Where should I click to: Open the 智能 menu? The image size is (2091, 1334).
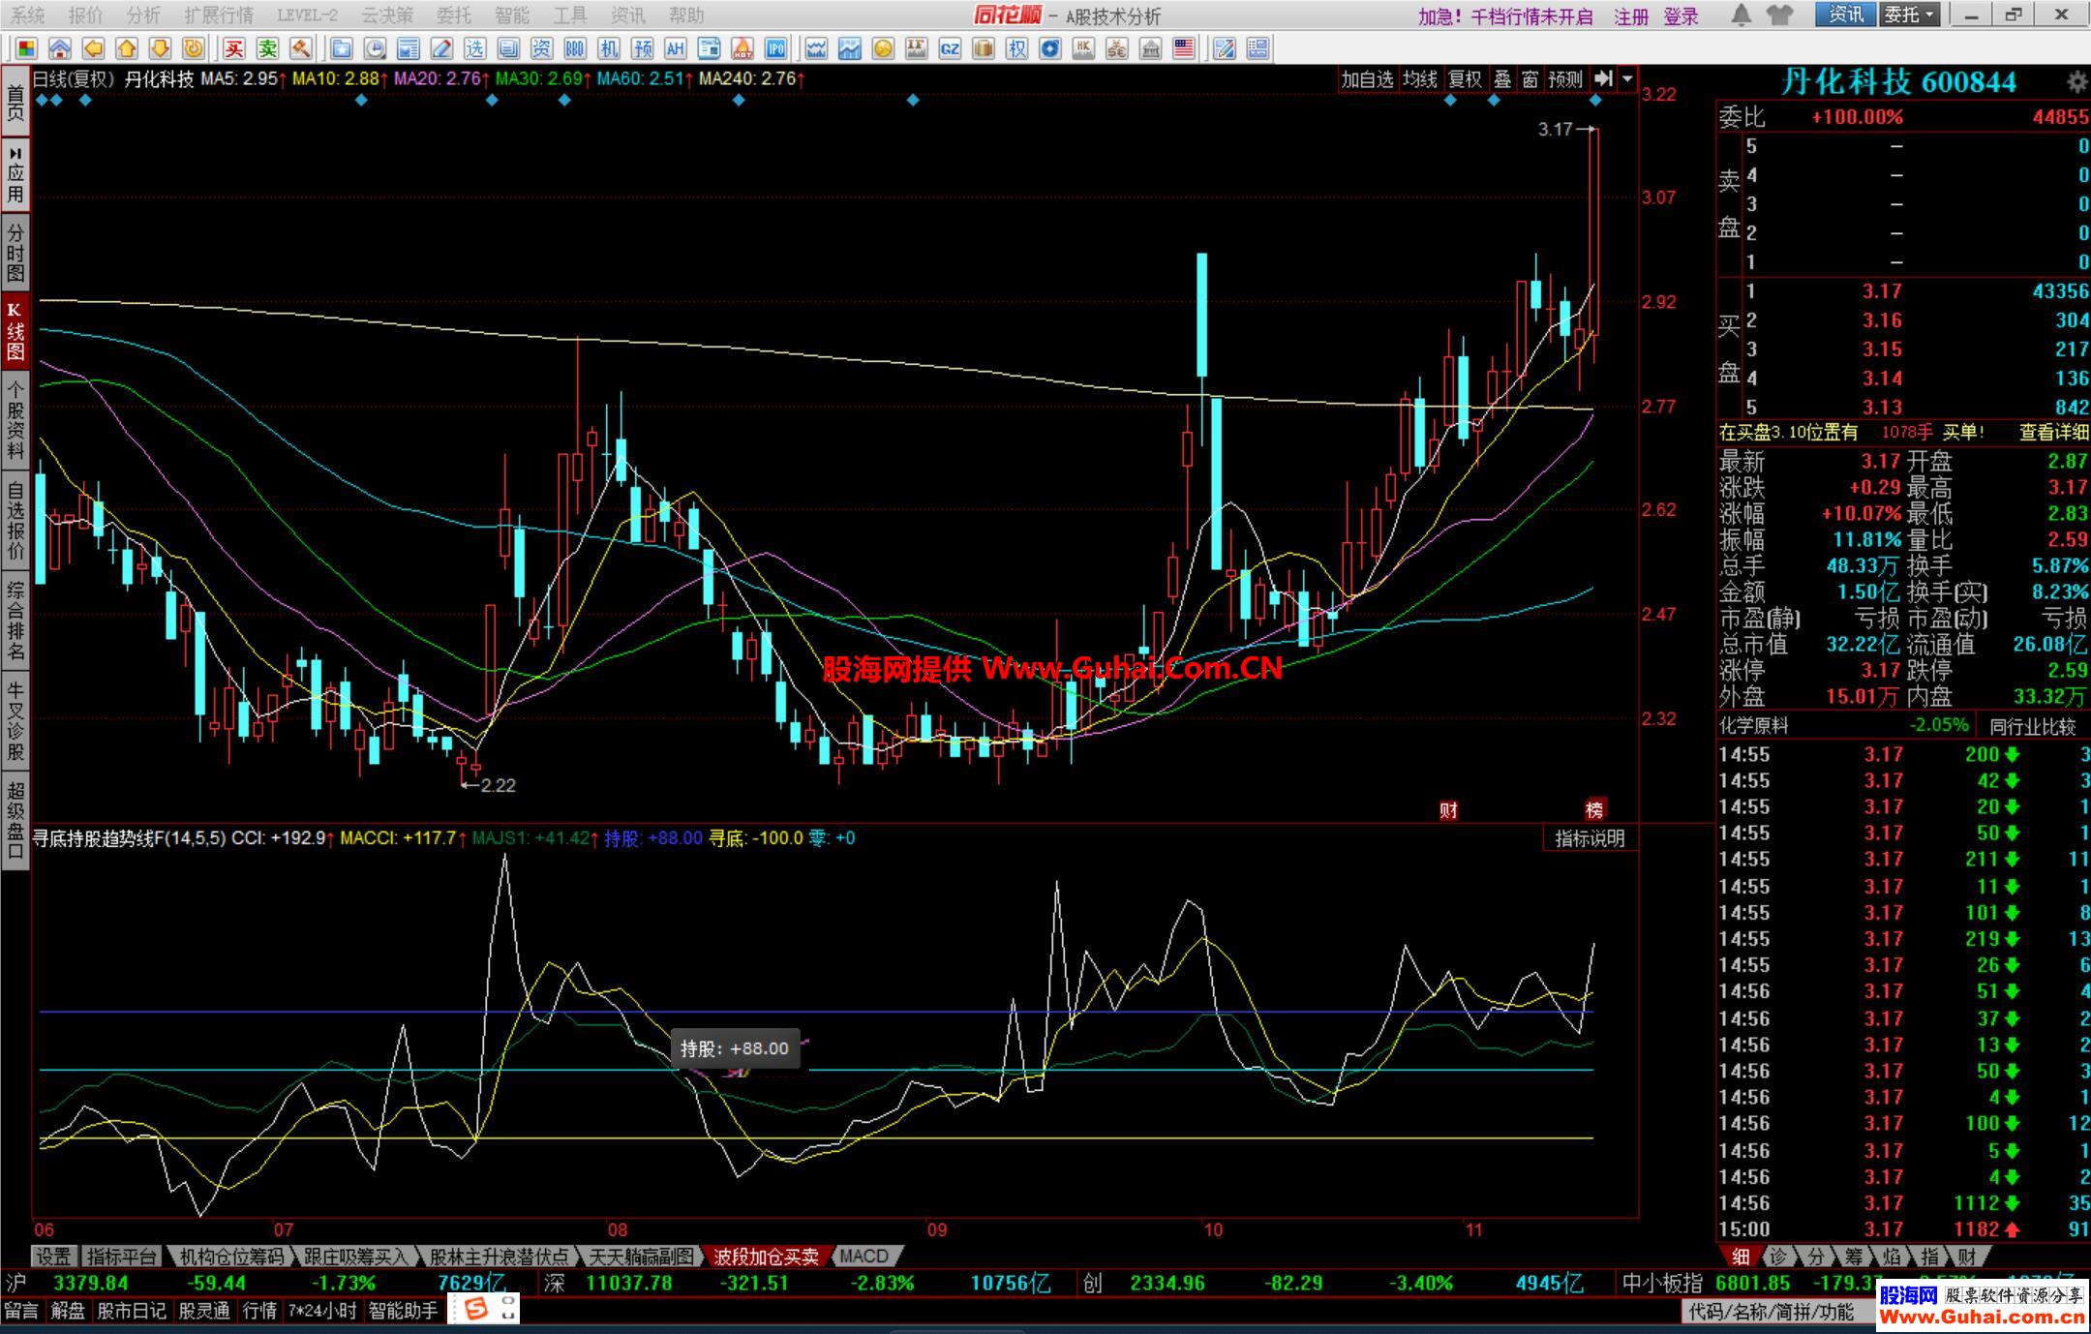point(512,15)
